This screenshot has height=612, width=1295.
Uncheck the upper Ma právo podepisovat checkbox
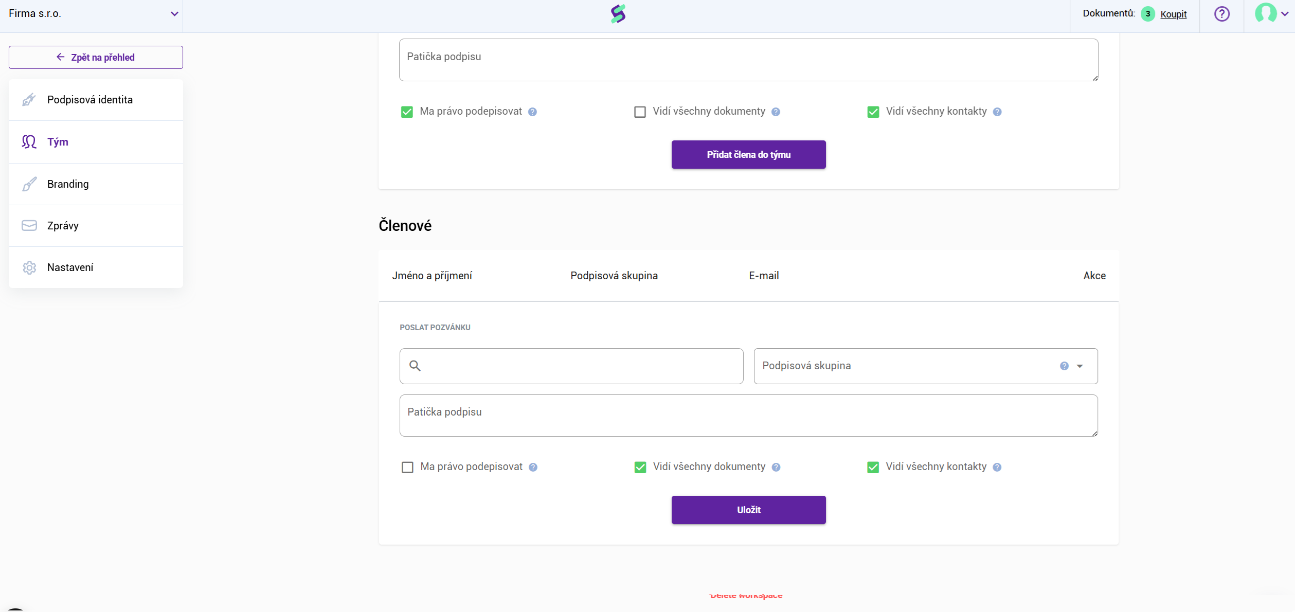coord(407,112)
